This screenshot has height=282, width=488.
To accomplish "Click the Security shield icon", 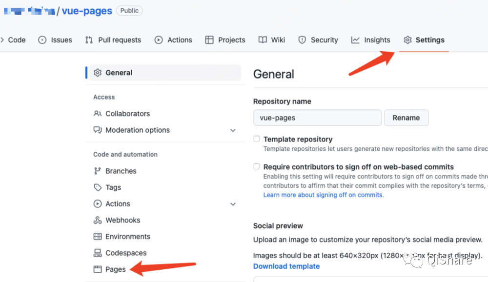I will coord(302,40).
